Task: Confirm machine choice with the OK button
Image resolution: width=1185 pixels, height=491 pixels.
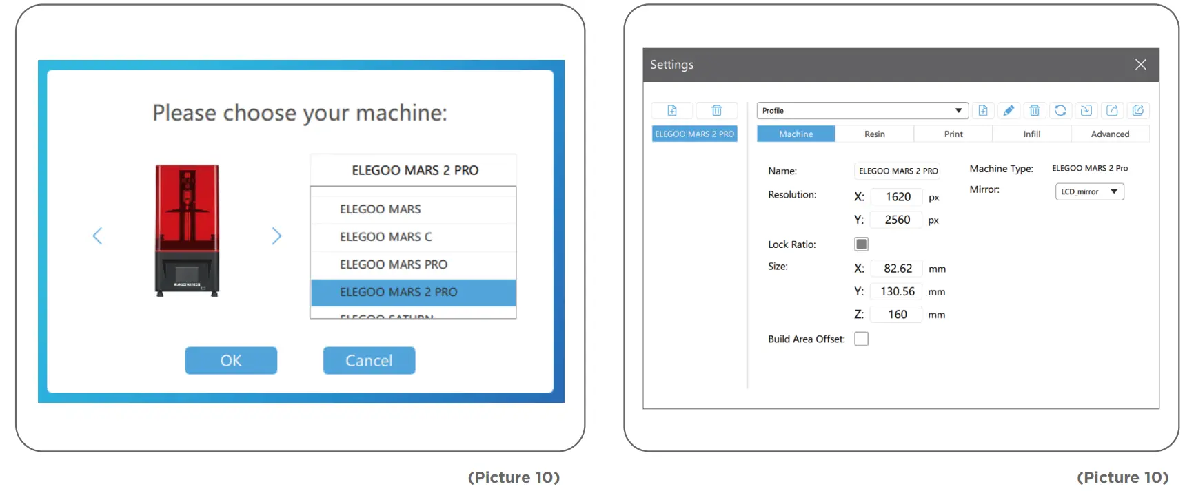Action: (x=231, y=360)
